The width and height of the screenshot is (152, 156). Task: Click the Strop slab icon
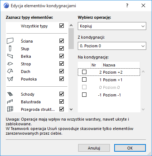pyautogui.click(x=10, y=64)
